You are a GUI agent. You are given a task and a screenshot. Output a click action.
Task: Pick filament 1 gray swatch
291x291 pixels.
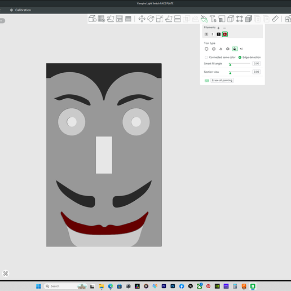[x=206, y=34]
